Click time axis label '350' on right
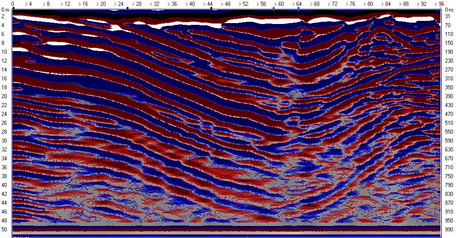 tap(449, 87)
